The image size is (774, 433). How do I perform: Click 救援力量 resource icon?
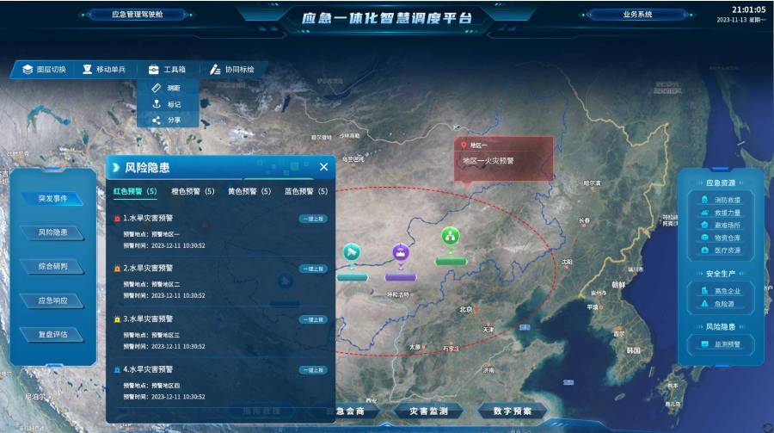coord(705,213)
